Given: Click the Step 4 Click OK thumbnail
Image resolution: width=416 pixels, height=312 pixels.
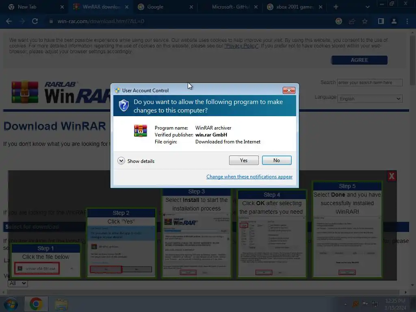Looking at the screenshot, I should (272, 234).
